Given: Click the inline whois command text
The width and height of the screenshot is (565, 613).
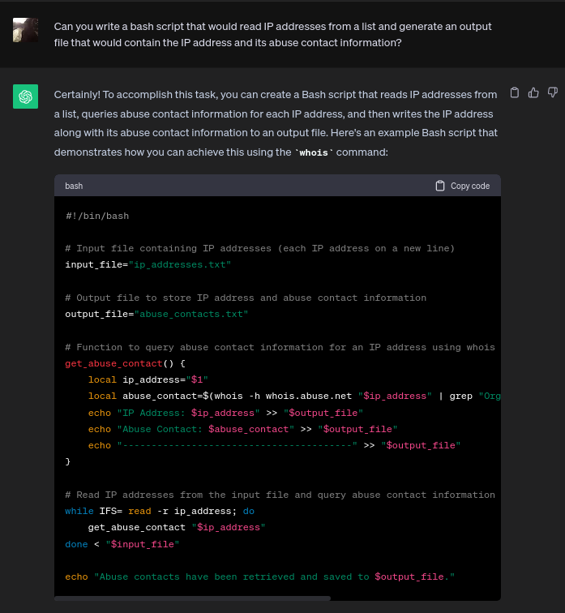Looking at the screenshot, I should pyautogui.click(x=314, y=152).
